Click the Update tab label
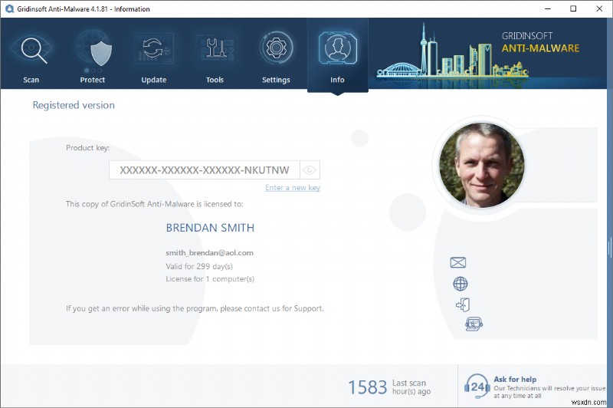Image resolution: width=613 pixels, height=408 pixels. point(154,80)
